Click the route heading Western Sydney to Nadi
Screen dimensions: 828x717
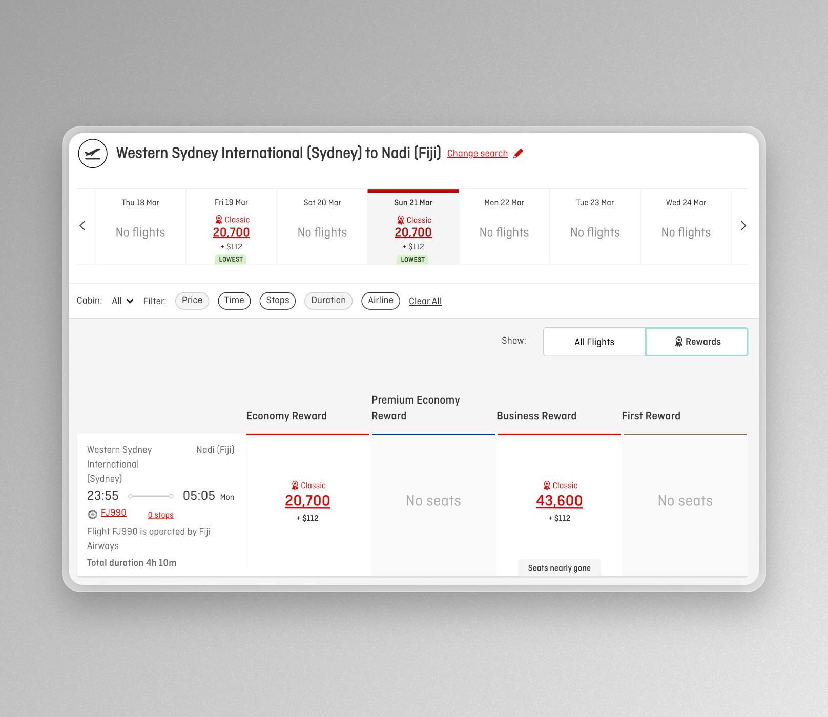(x=279, y=153)
